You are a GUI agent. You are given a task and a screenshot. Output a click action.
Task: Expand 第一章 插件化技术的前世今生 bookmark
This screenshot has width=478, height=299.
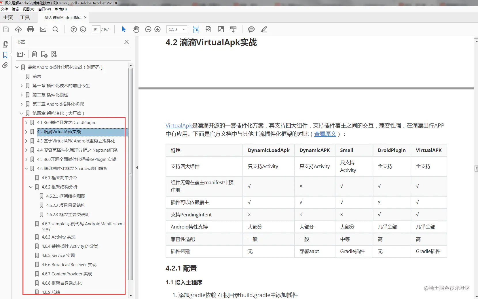coord(22,86)
